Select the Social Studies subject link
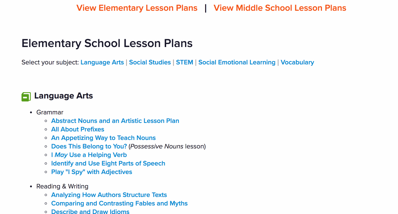The width and height of the screenshot is (398, 214). click(150, 62)
